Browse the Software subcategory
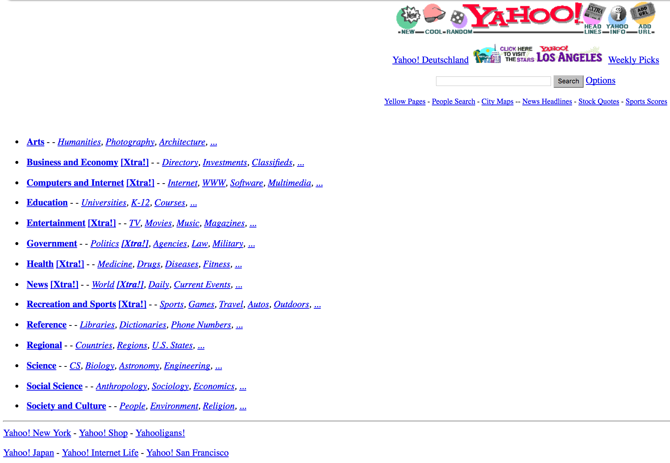Screen dimensions: 670x463 click(247, 183)
